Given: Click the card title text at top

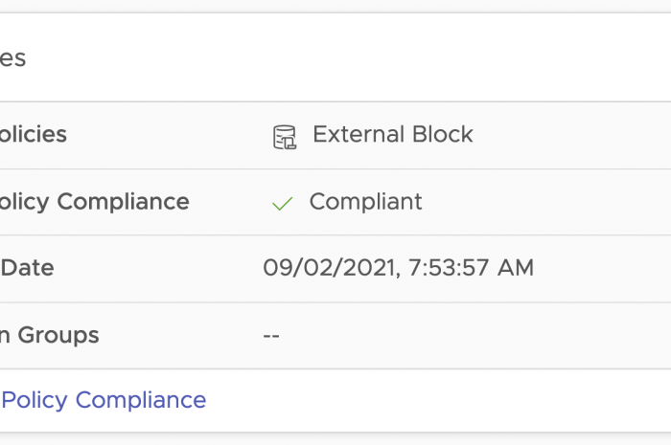Looking at the screenshot, I should pyautogui.click(x=12, y=58).
